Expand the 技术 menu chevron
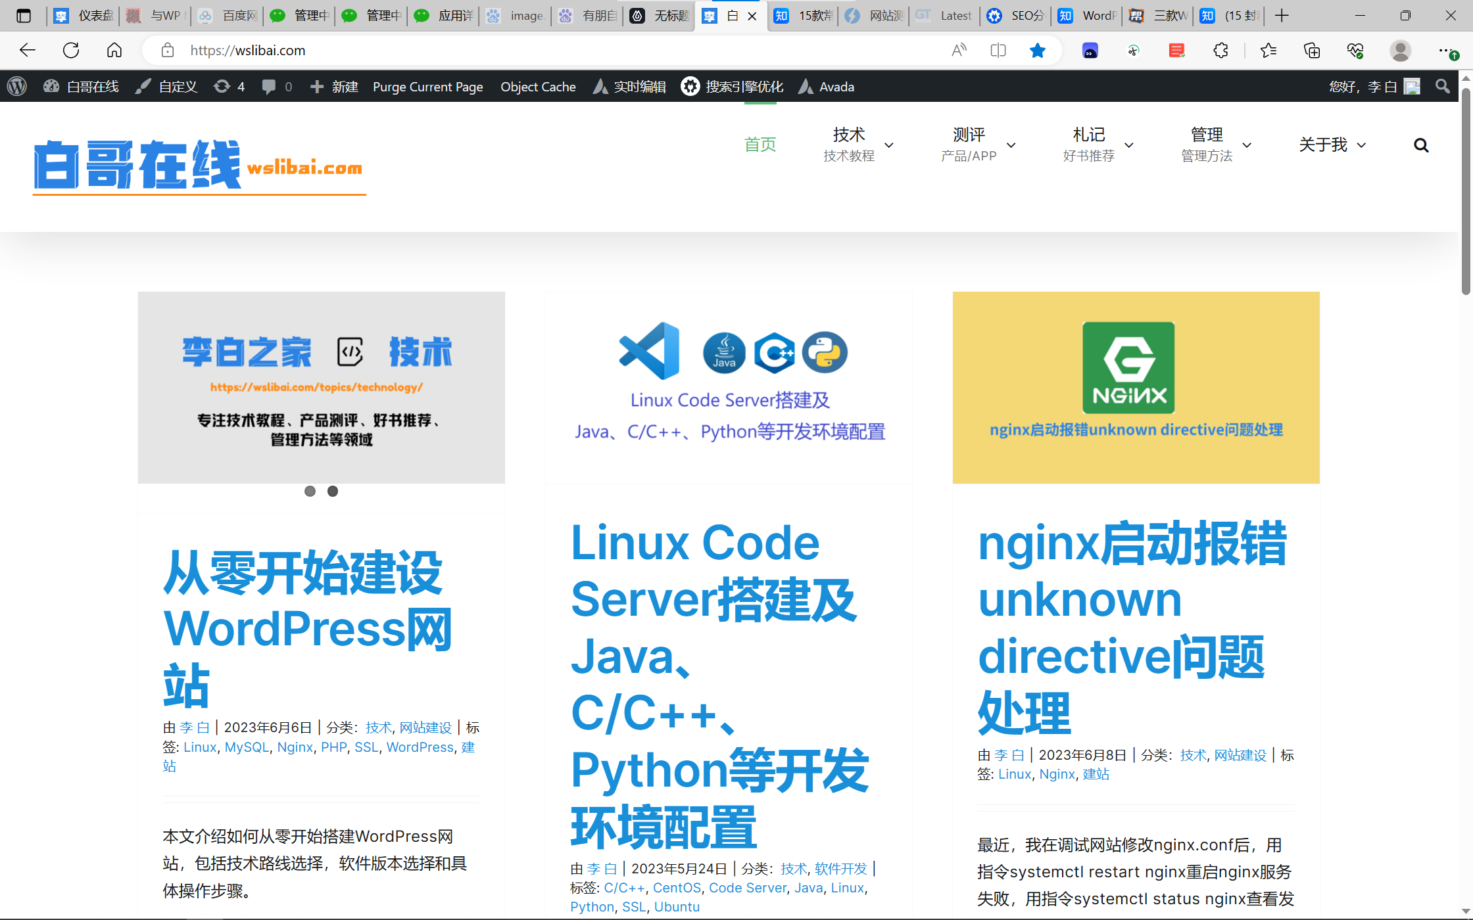Screen dimensions: 1473x920 tap(889, 145)
